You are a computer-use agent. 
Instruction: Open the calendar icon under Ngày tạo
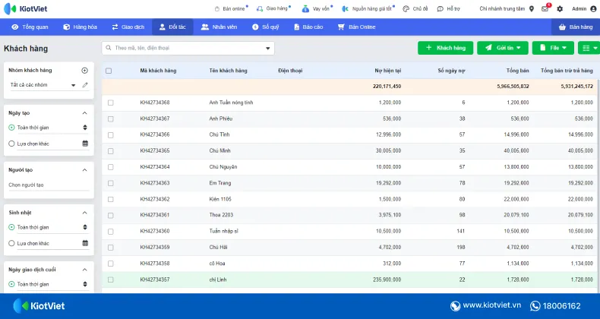[85, 143]
